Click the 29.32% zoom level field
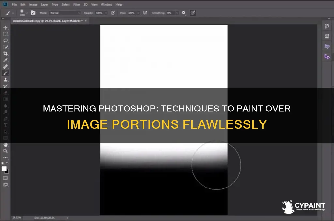This screenshot has height=221, width=334. [17, 218]
